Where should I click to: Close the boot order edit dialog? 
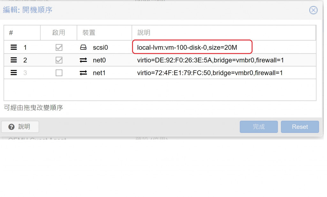pos(313,10)
